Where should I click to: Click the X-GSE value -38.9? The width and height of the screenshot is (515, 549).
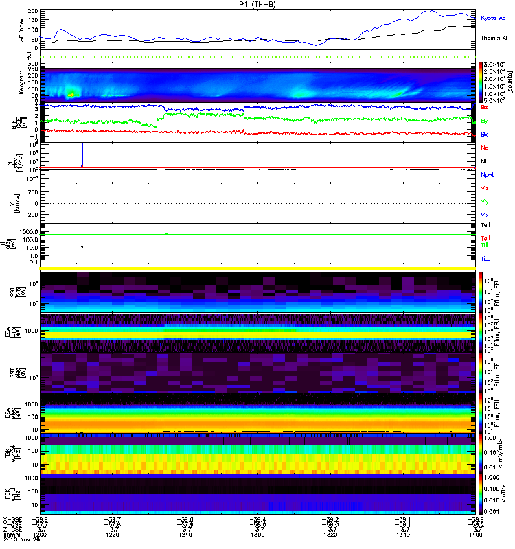pyautogui.click(x=475, y=519)
